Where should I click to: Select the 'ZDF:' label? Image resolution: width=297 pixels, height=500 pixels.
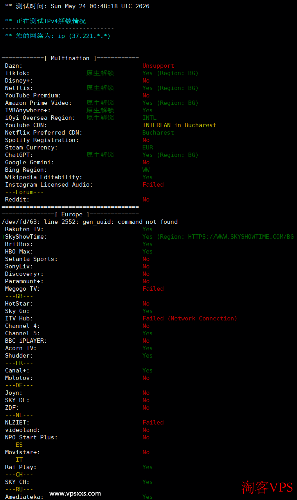coord(12,408)
